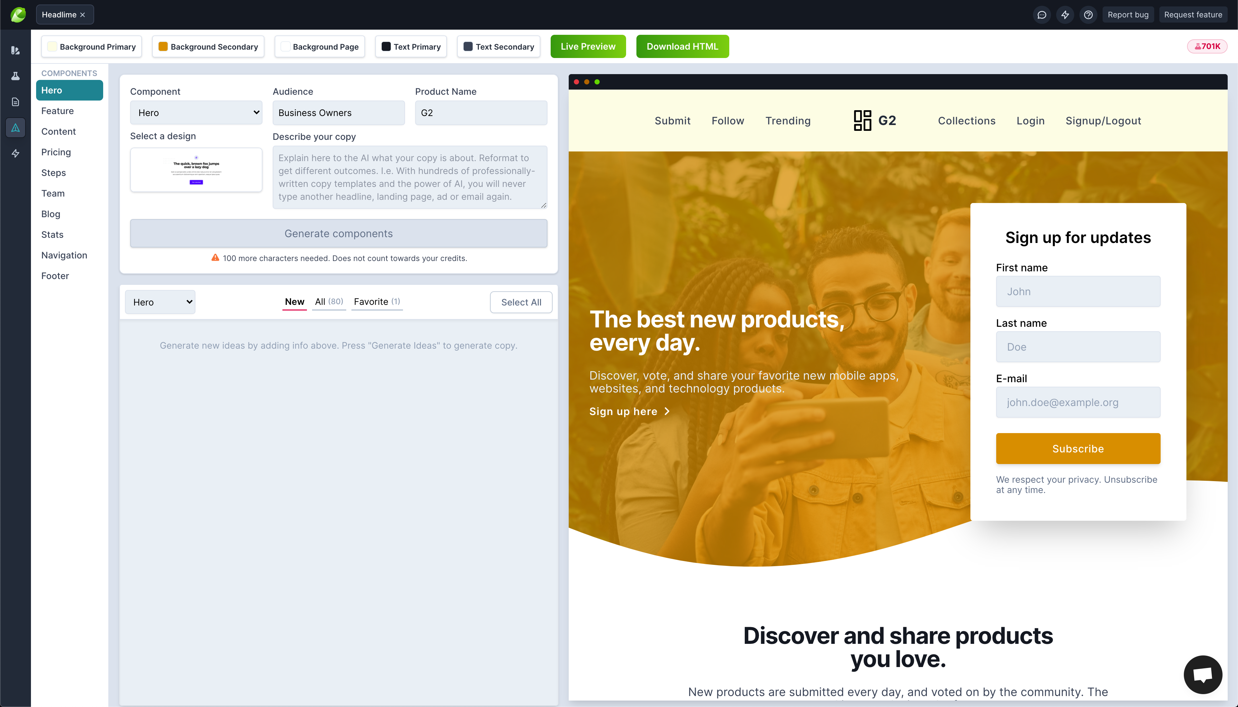The image size is (1238, 707).
Task: Click the help question mark icon in top bar
Action: pyautogui.click(x=1088, y=15)
